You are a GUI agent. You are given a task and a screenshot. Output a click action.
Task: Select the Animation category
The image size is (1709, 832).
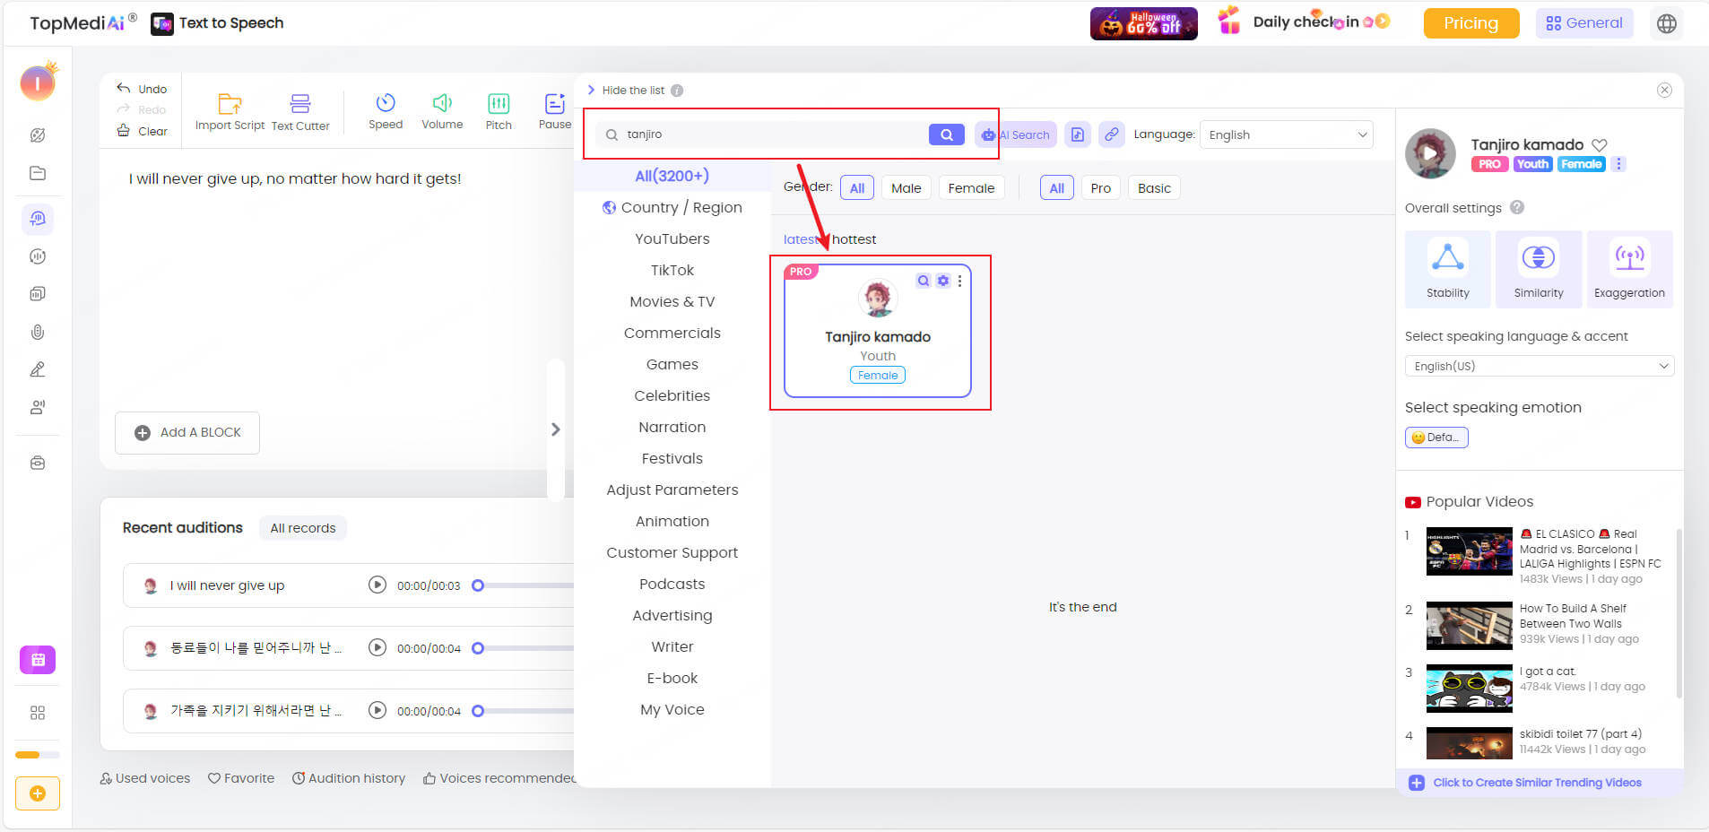point(672,521)
